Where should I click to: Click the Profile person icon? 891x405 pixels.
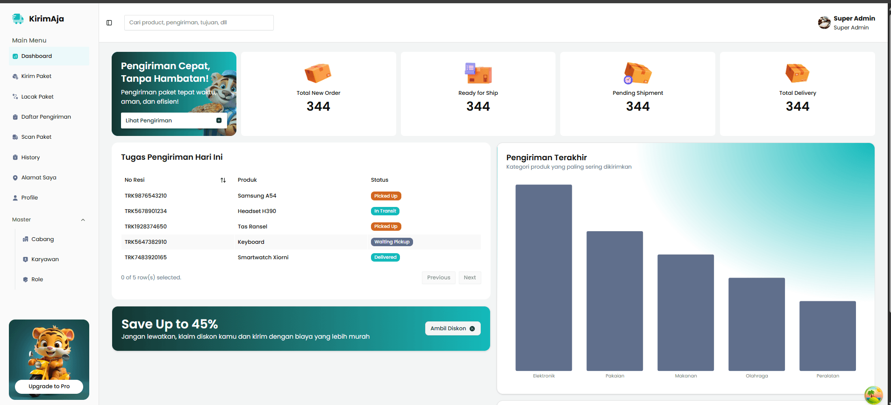[x=15, y=198]
